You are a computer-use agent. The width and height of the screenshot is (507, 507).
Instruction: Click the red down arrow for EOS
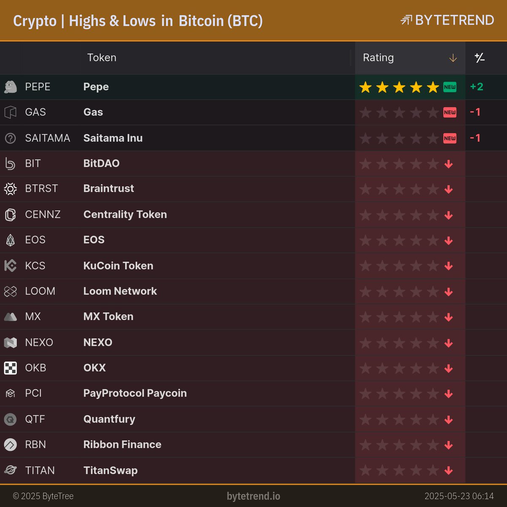coord(449,240)
